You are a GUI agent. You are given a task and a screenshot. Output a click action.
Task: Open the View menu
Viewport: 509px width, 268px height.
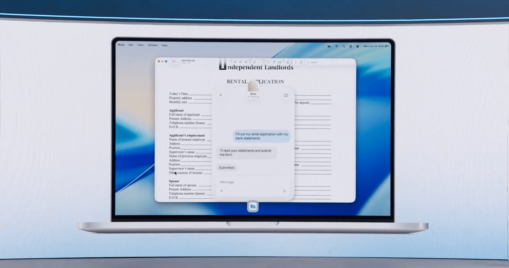[x=141, y=45]
